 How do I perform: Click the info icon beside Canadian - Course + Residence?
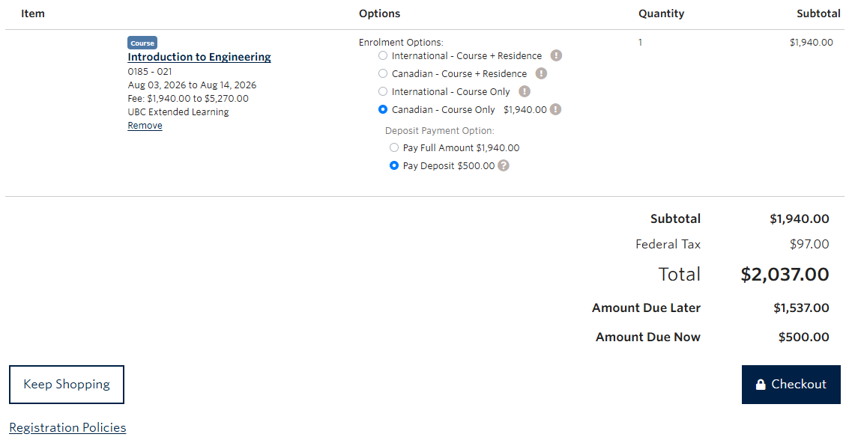(543, 73)
